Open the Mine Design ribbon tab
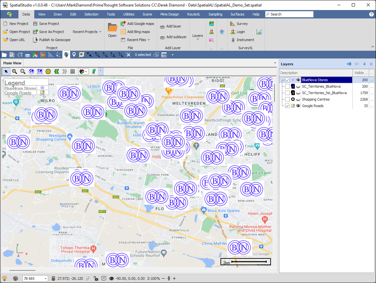376x283 pixels. 169,14
